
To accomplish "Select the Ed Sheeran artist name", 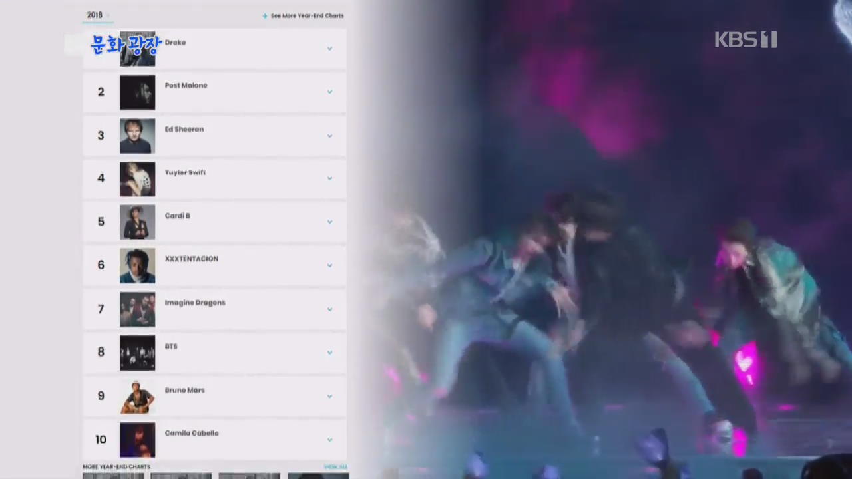I will tap(184, 130).
